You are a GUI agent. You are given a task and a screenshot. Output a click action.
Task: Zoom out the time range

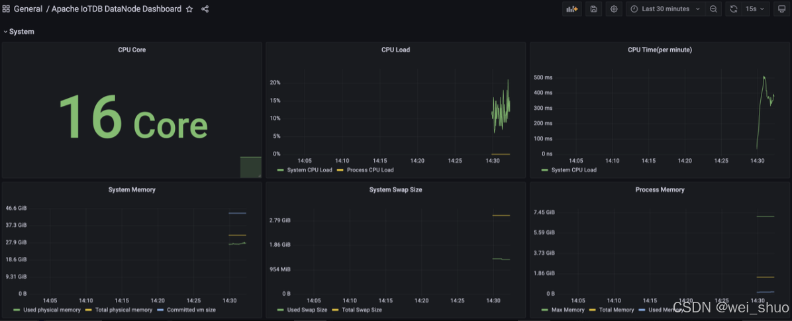[x=713, y=9]
